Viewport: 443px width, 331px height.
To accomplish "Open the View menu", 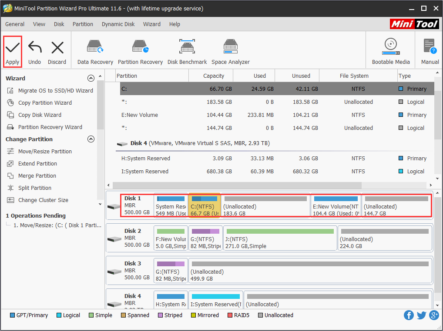I will tap(39, 24).
